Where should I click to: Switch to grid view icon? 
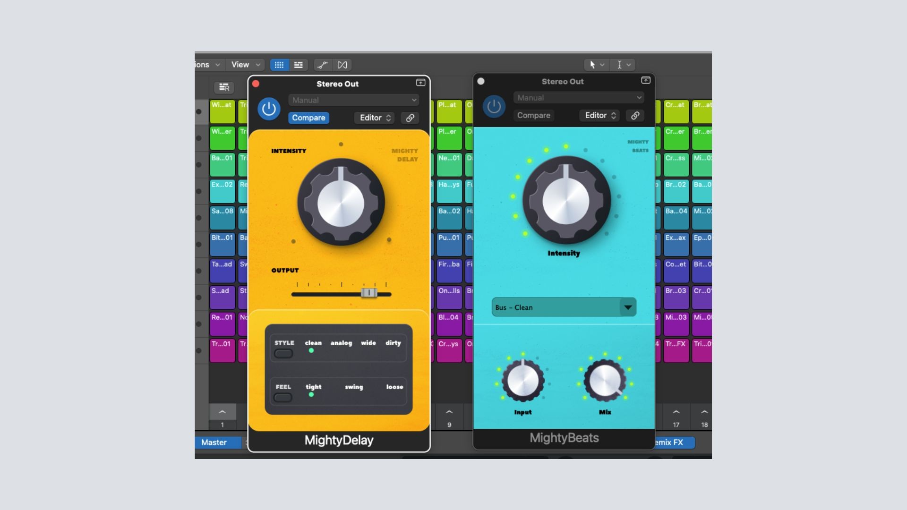279,65
